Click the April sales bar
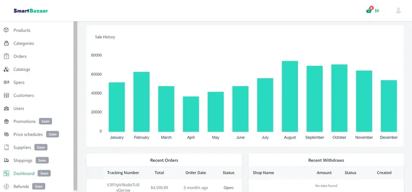Image resolution: width=412 pixels, height=192 pixels. (x=191, y=114)
